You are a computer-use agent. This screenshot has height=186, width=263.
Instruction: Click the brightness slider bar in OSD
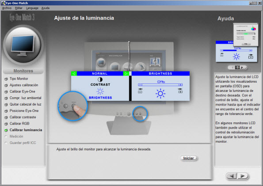pos(160,85)
